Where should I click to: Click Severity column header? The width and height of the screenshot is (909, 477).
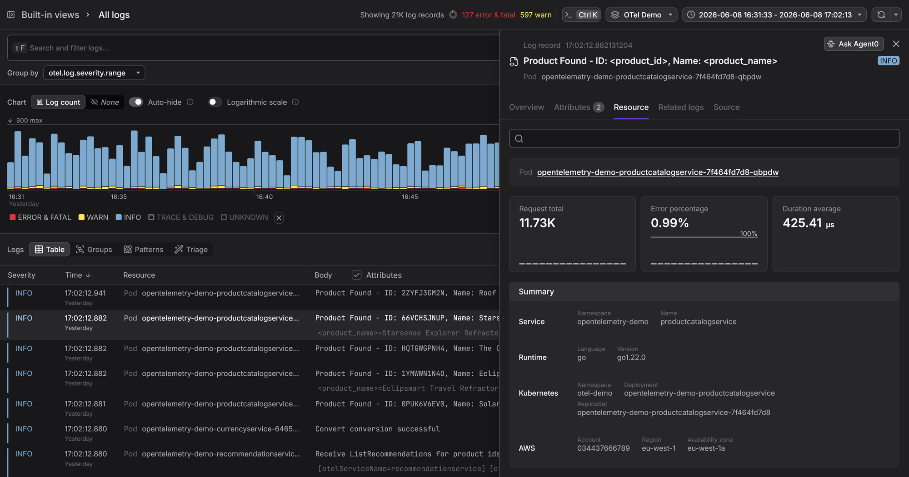click(x=21, y=275)
